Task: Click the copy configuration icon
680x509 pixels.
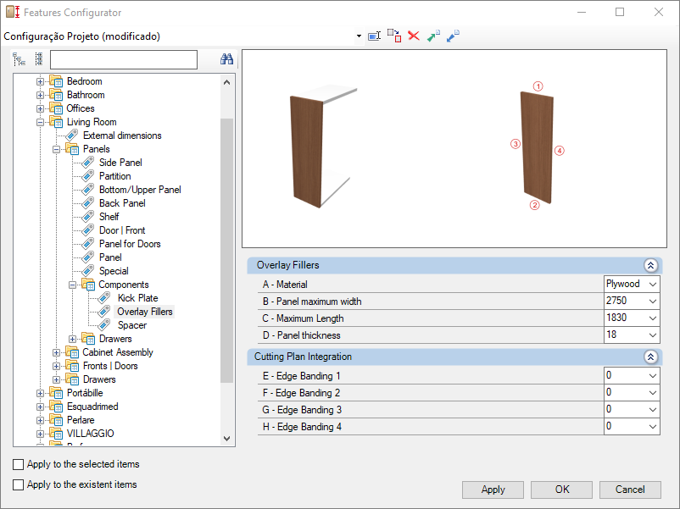Action: 394,36
